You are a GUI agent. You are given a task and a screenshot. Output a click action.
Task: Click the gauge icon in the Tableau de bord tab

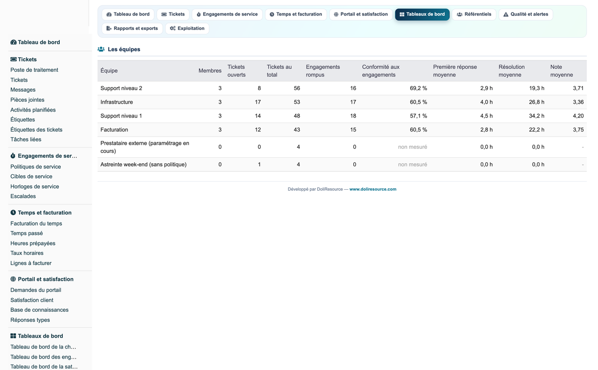[x=109, y=14]
